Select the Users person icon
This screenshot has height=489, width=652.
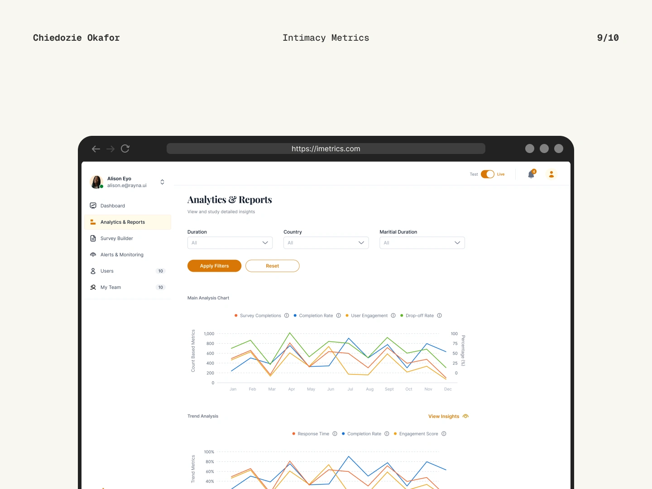93,271
